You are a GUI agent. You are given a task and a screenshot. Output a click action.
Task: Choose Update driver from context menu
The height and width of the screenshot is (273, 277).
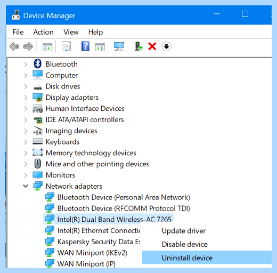[x=184, y=231]
